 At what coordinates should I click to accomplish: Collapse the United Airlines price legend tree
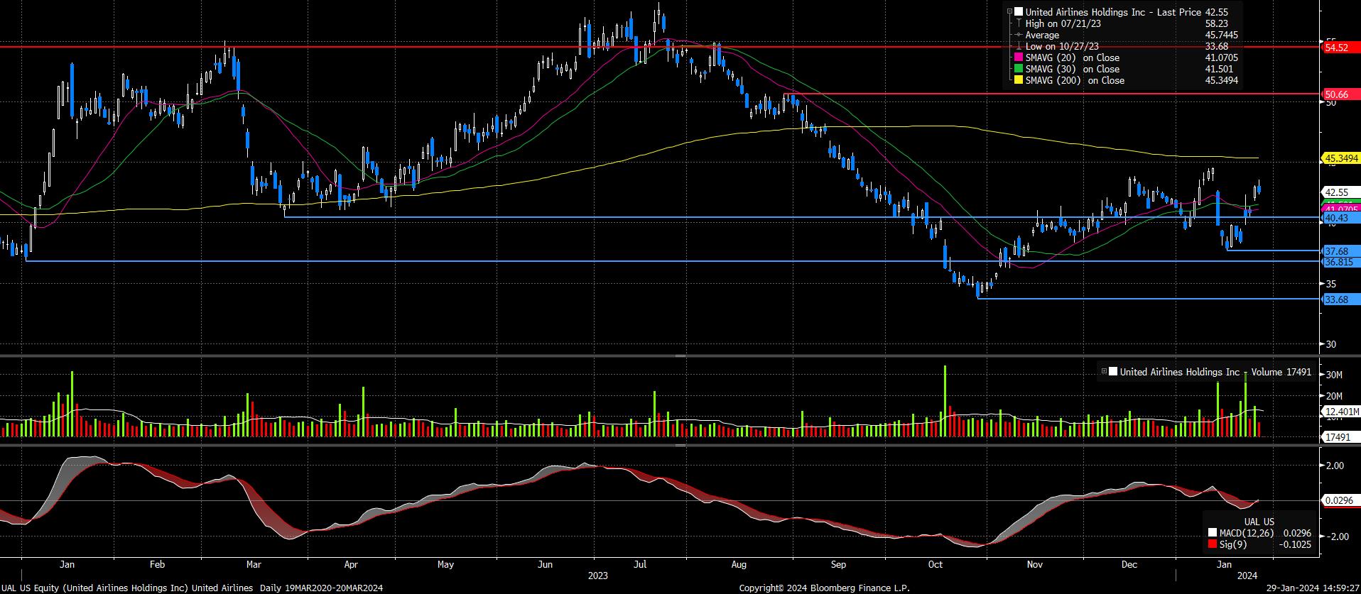coord(1009,11)
